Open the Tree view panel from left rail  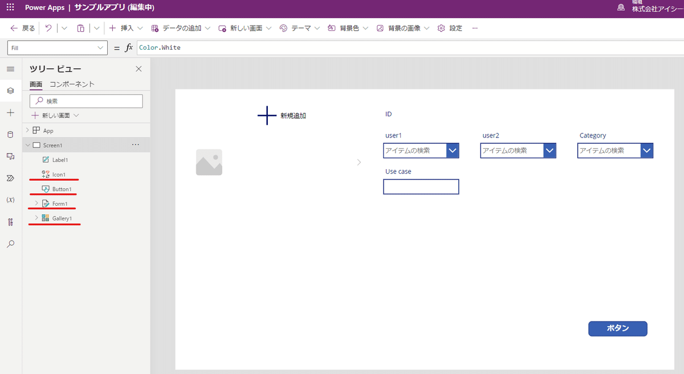click(10, 90)
